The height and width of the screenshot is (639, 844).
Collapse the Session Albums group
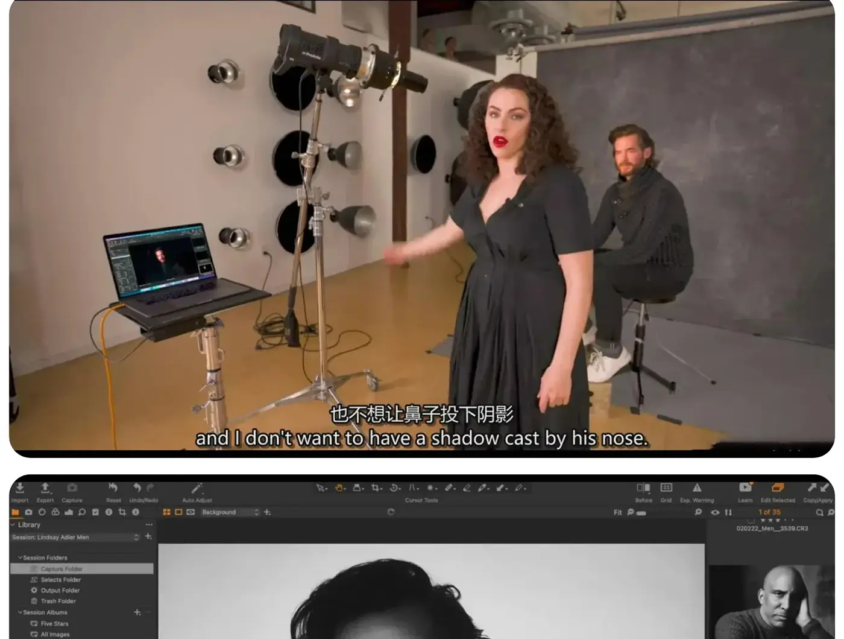20,612
